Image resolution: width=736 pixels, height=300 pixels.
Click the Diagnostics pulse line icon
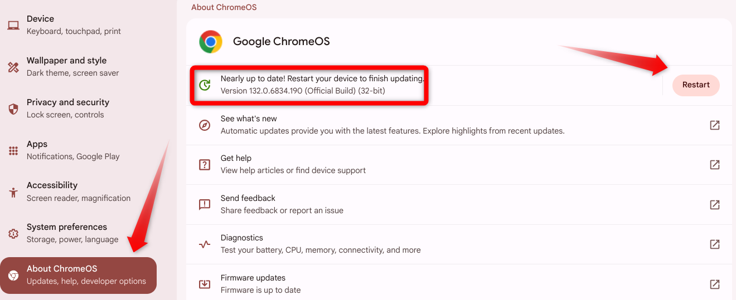205,244
